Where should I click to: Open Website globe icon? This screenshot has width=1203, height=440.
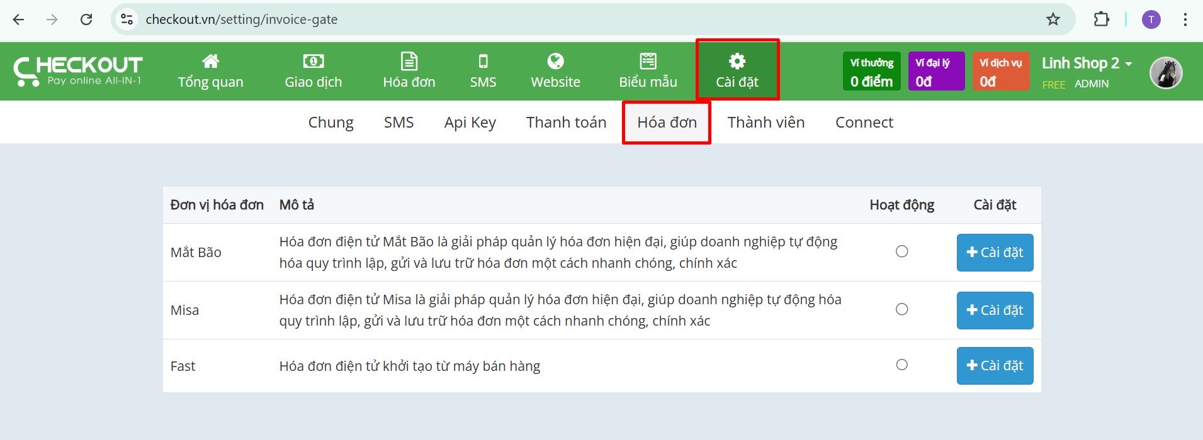coord(555,61)
